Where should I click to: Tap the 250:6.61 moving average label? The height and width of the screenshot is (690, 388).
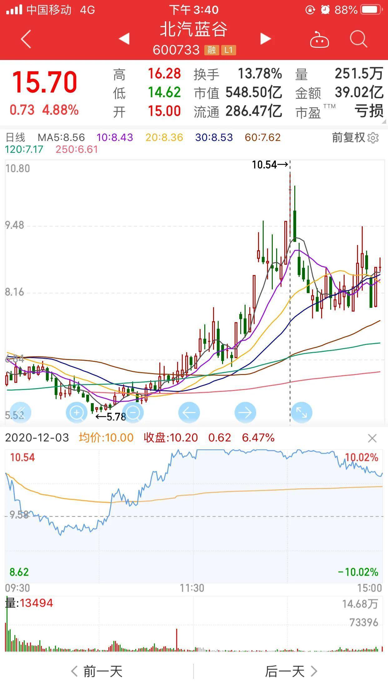77,149
